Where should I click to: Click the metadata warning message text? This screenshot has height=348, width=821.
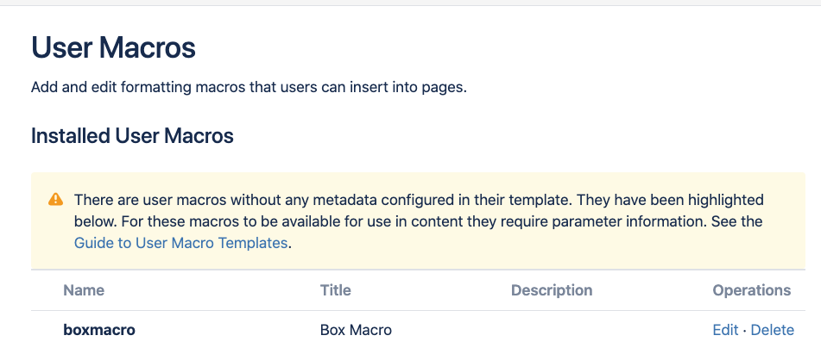pyautogui.click(x=419, y=221)
